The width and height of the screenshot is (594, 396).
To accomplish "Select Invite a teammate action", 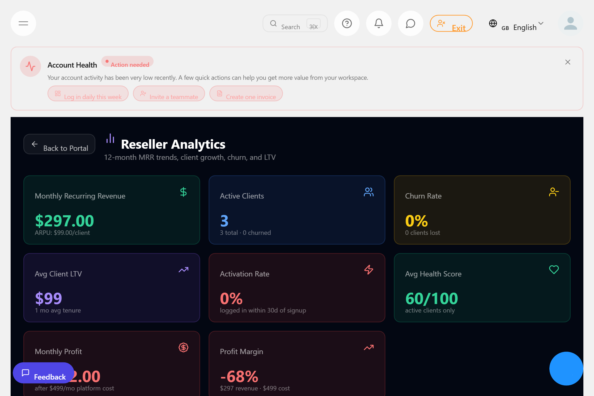I will (169, 94).
